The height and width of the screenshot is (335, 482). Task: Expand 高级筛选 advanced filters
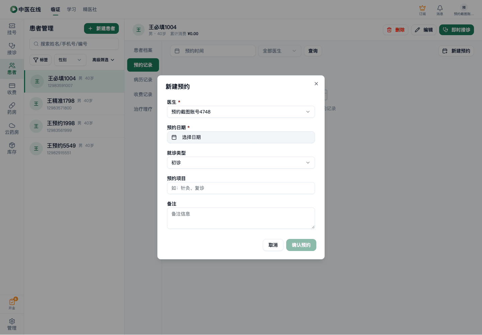(103, 60)
